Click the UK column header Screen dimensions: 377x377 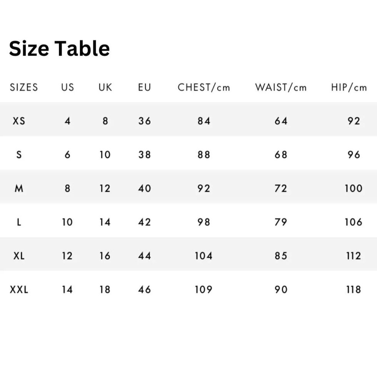[105, 87]
